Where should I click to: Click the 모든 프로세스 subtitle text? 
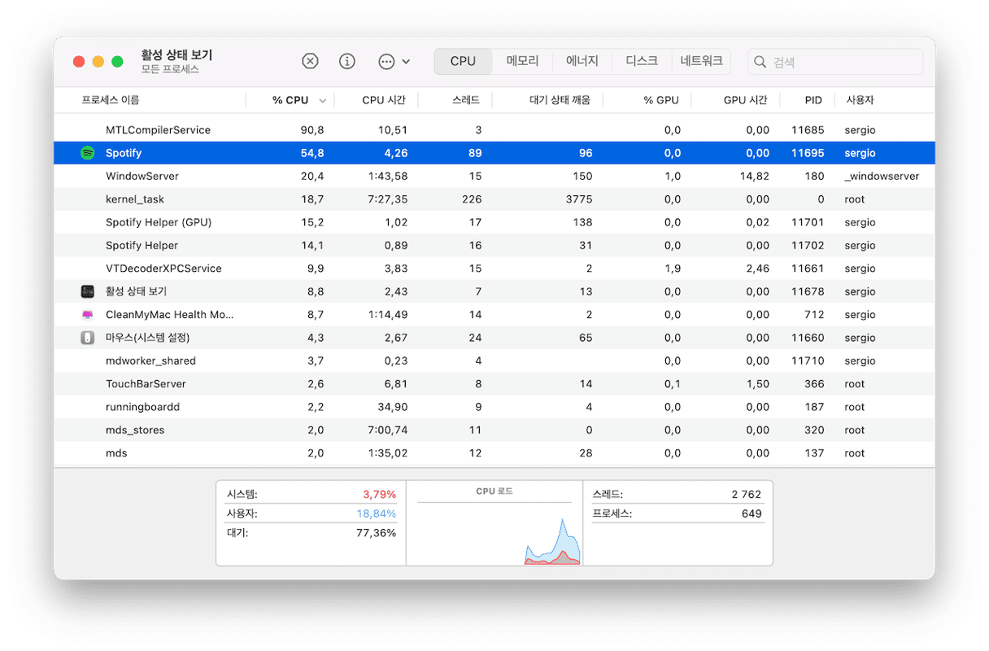click(x=170, y=69)
